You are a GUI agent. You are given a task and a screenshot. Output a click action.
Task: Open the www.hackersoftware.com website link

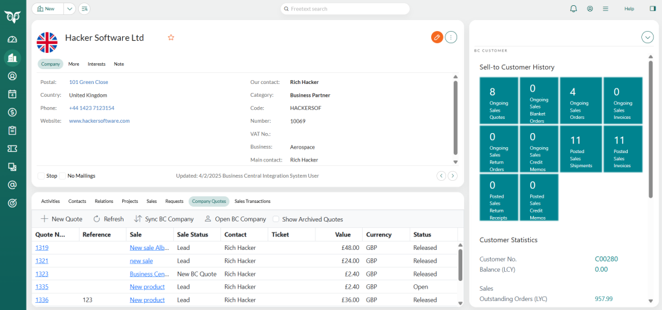pyautogui.click(x=99, y=121)
